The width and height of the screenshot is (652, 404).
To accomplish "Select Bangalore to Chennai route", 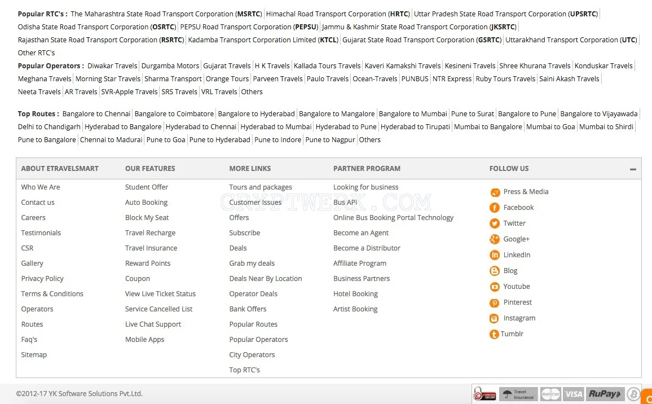I will [x=96, y=113].
